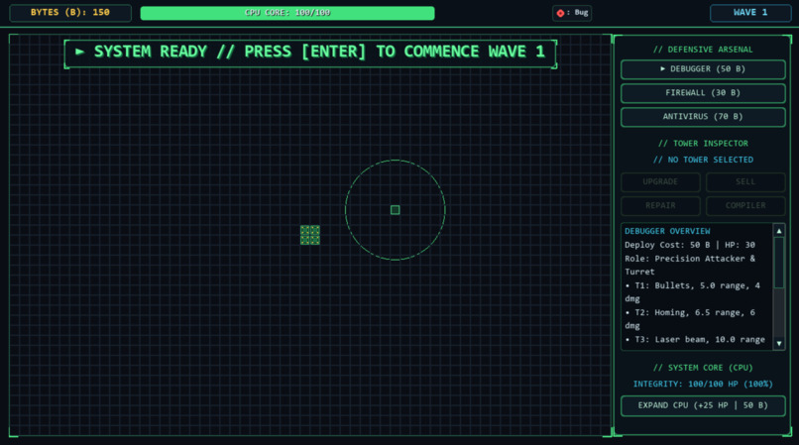799x445 pixels.
Task: Click the Expand CPU (+25 HP) button
Action: [x=703, y=405]
